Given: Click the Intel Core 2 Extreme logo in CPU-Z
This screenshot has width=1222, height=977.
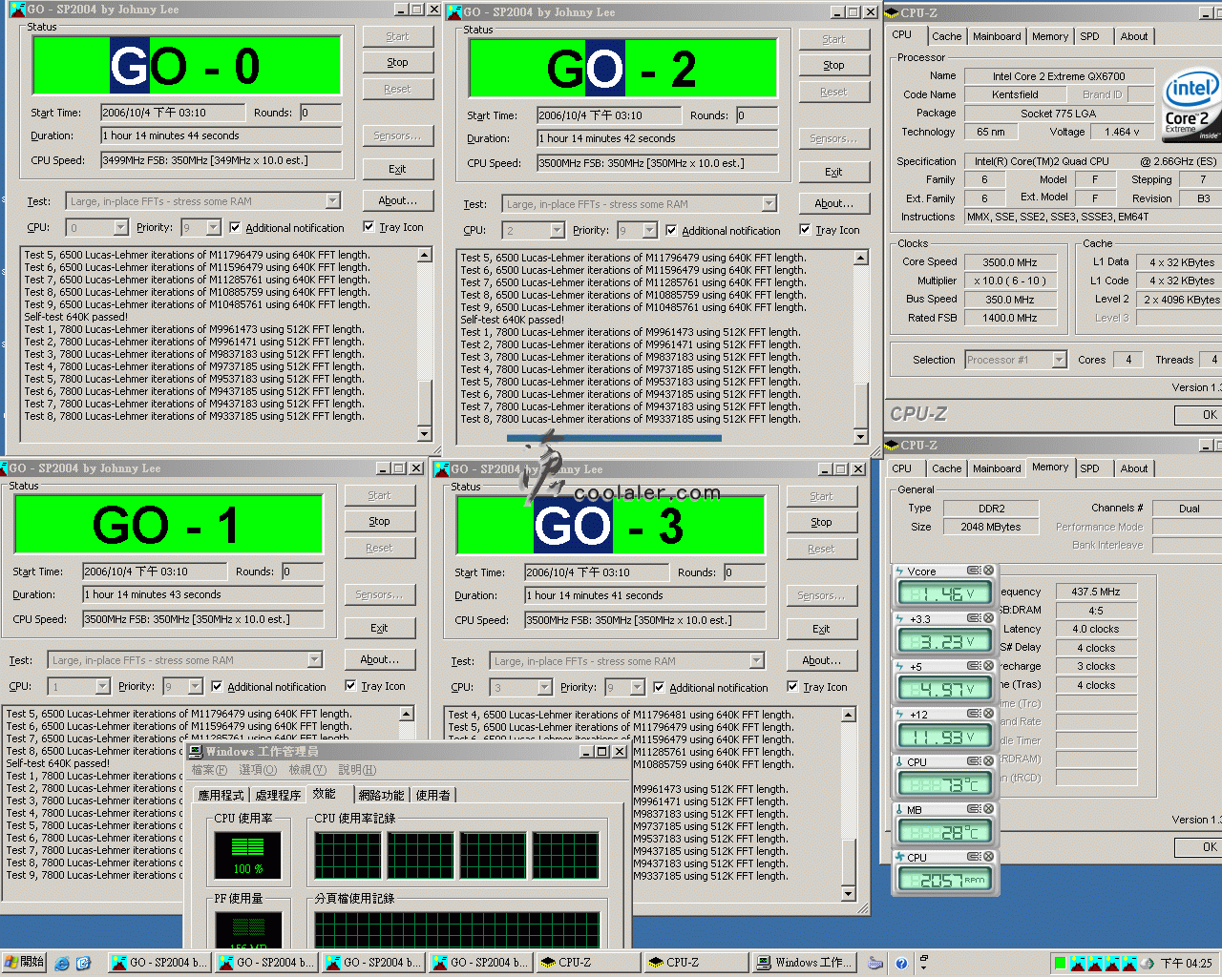Looking at the screenshot, I should coord(1191,105).
